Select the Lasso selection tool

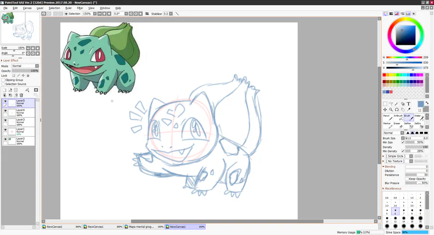point(391,104)
